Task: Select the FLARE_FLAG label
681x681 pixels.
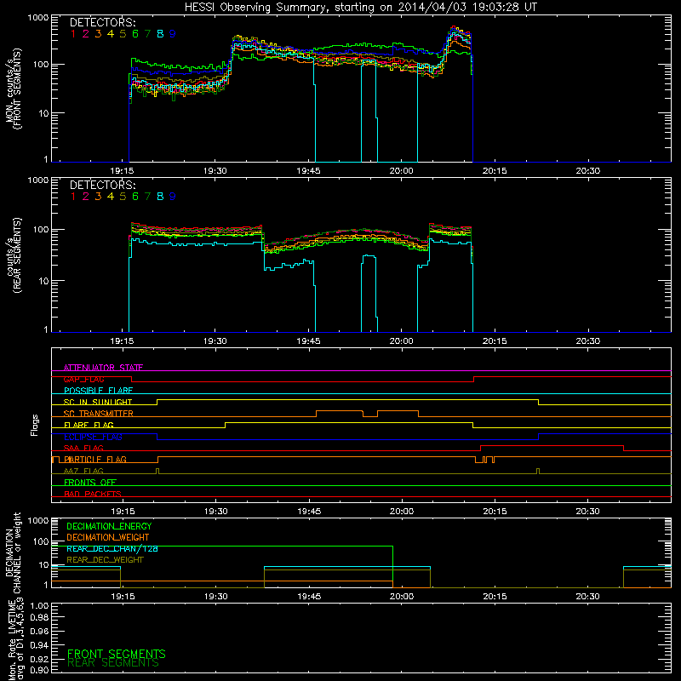Action: [x=89, y=425]
